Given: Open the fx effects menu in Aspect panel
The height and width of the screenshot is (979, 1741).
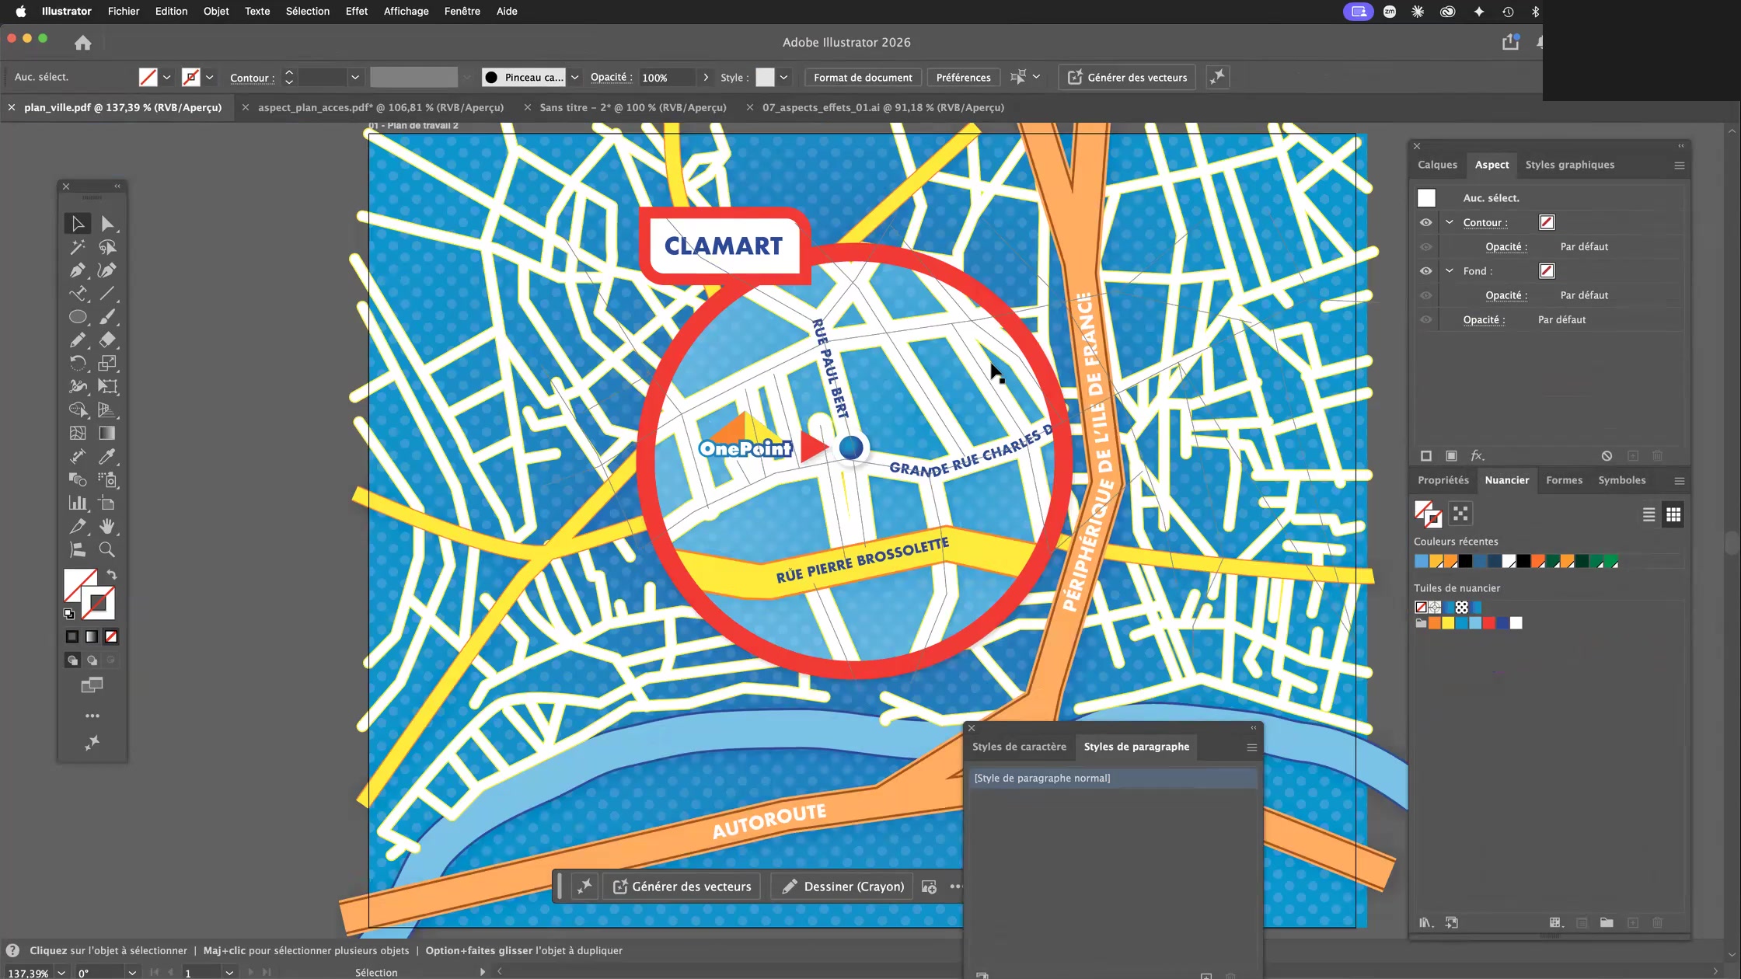Looking at the screenshot, I should point(1478,456).
